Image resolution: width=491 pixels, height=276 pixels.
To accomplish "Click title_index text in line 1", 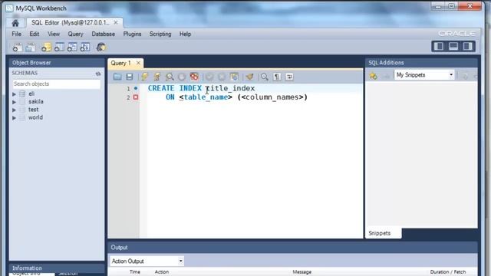I will 230,88.
